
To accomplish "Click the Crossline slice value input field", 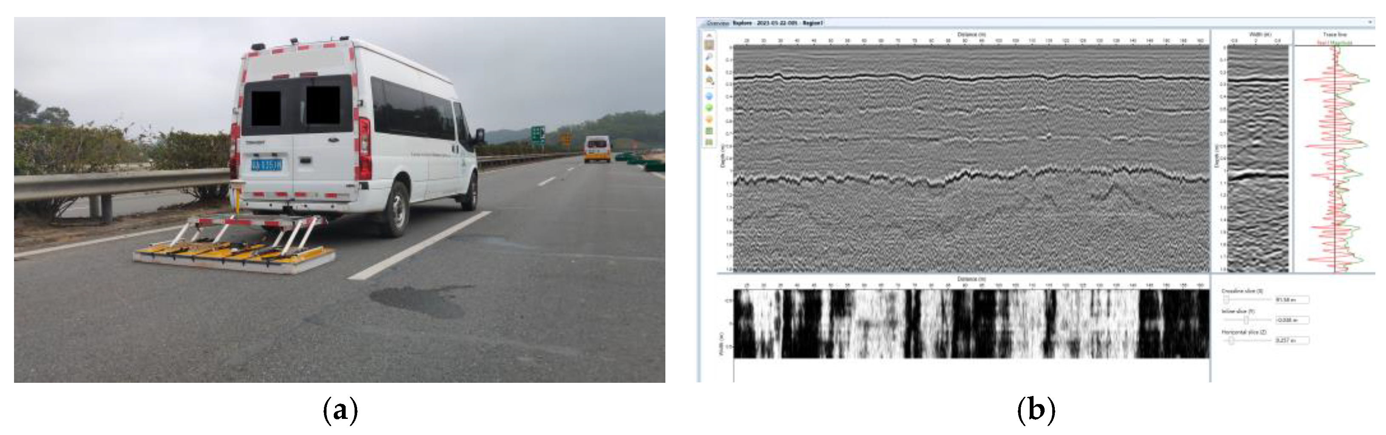I will [x=1291, y=300].
